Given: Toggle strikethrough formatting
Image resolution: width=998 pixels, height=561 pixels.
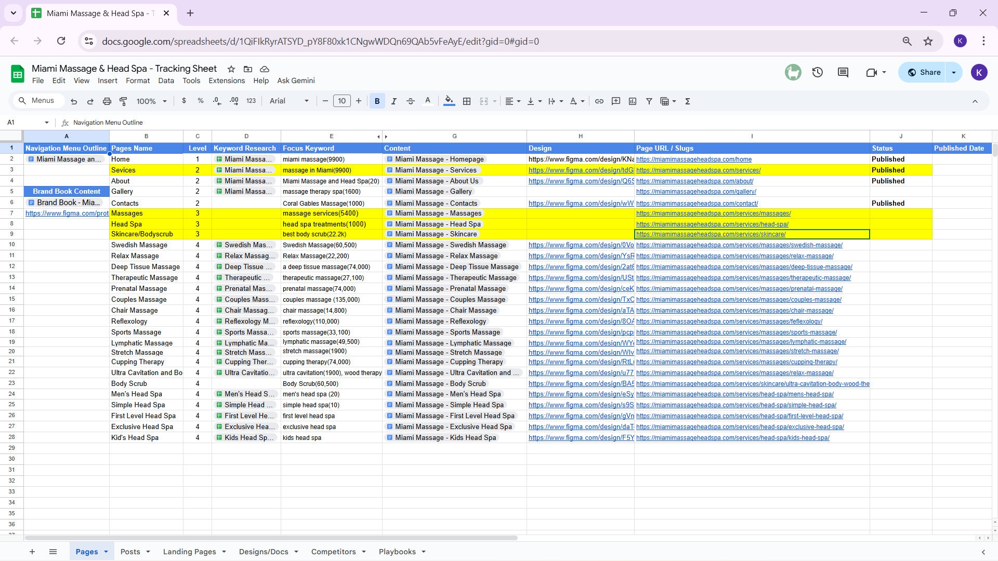Looking at the screenshot, I should point(410,101).
